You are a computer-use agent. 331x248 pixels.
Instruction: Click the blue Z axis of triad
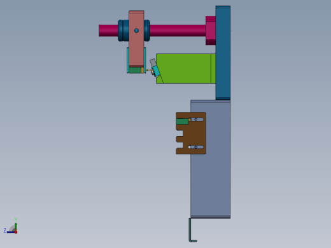point(11,232)
